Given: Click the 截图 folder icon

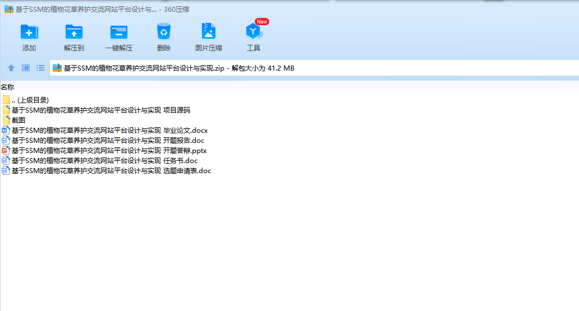Looking at the screenshot, I should pos(6,120).
